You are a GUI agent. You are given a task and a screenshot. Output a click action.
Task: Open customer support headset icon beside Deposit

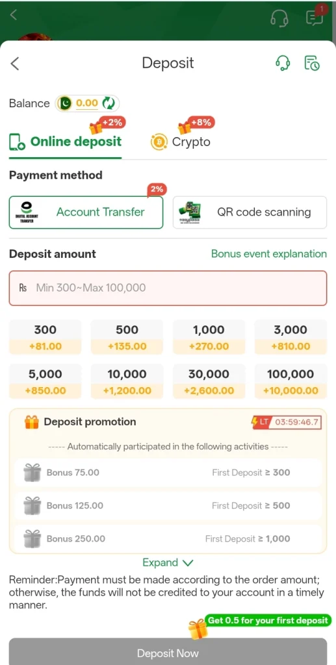(x=283, y=63)
